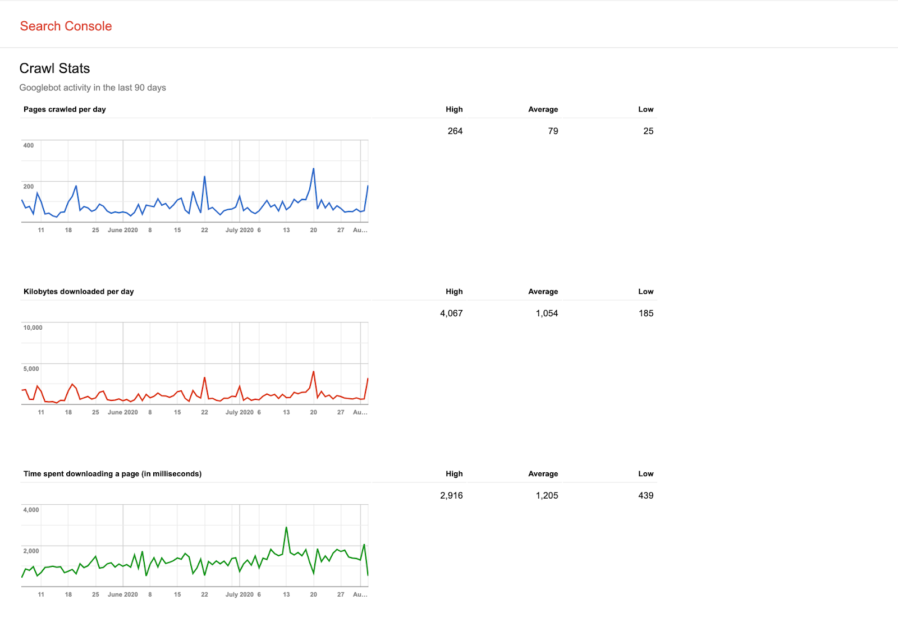The image size is (898, 641).
Task: Click the highest peak on the blue chart
Action: [x=313, y=169]
